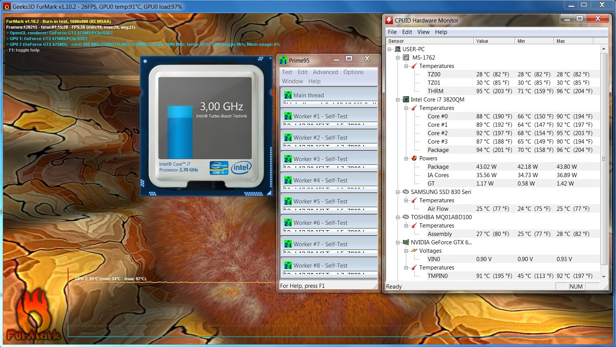Click the Main thread window icon in Prime95
Screen dimensions: 616x347
288,95
